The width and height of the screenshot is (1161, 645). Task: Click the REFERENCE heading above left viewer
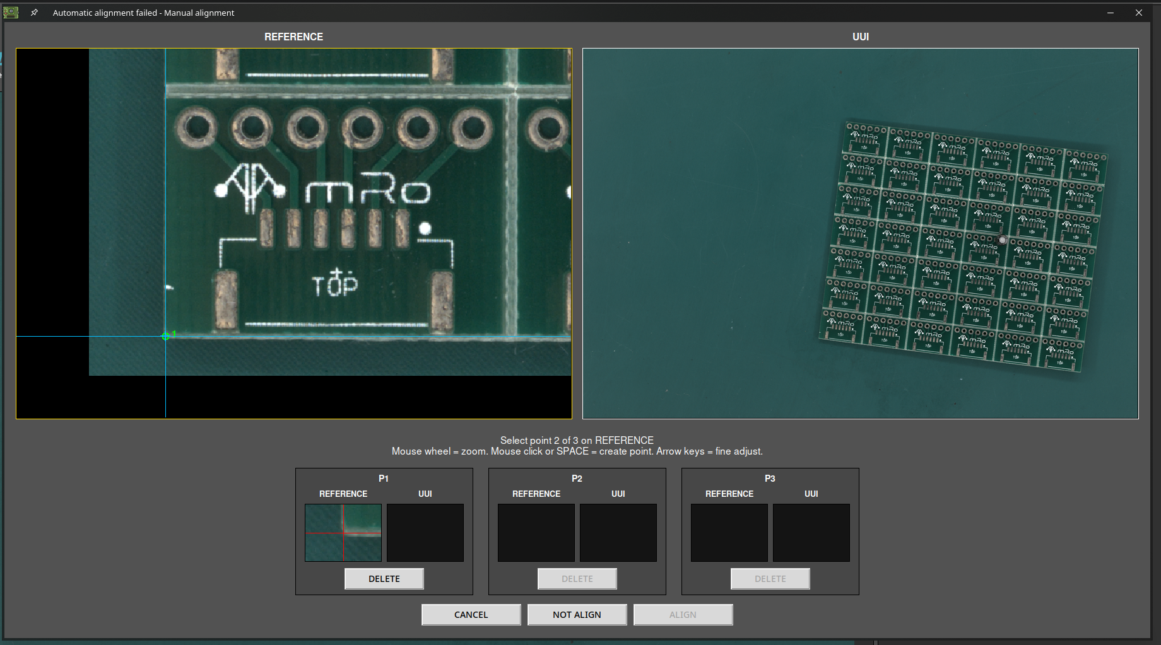(294, 37)
